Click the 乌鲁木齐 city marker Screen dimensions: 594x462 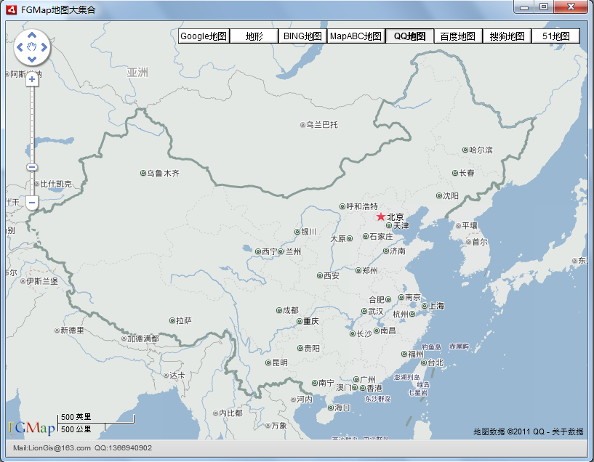point(143,173)
